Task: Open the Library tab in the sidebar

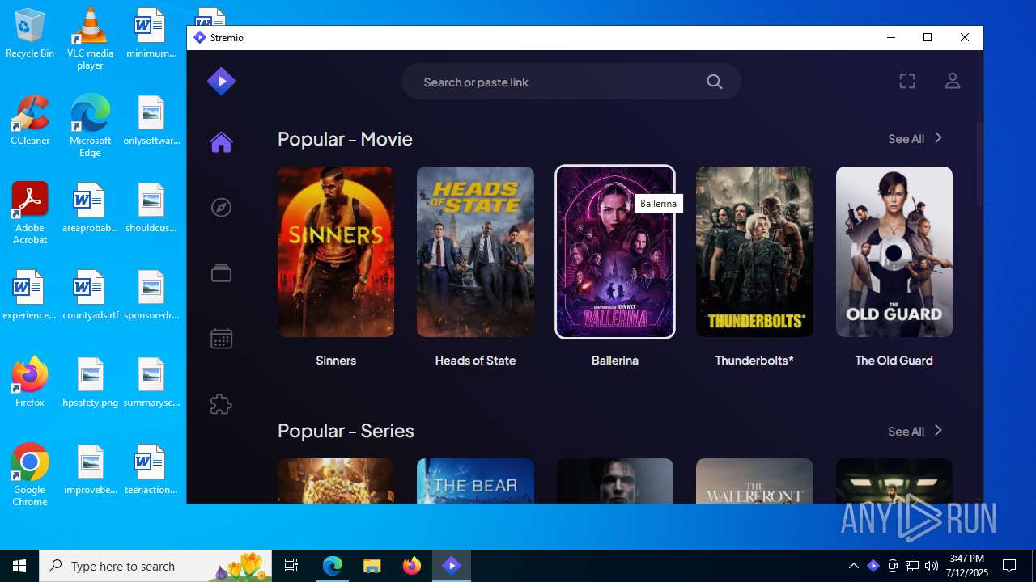Action: pos(221,273)
